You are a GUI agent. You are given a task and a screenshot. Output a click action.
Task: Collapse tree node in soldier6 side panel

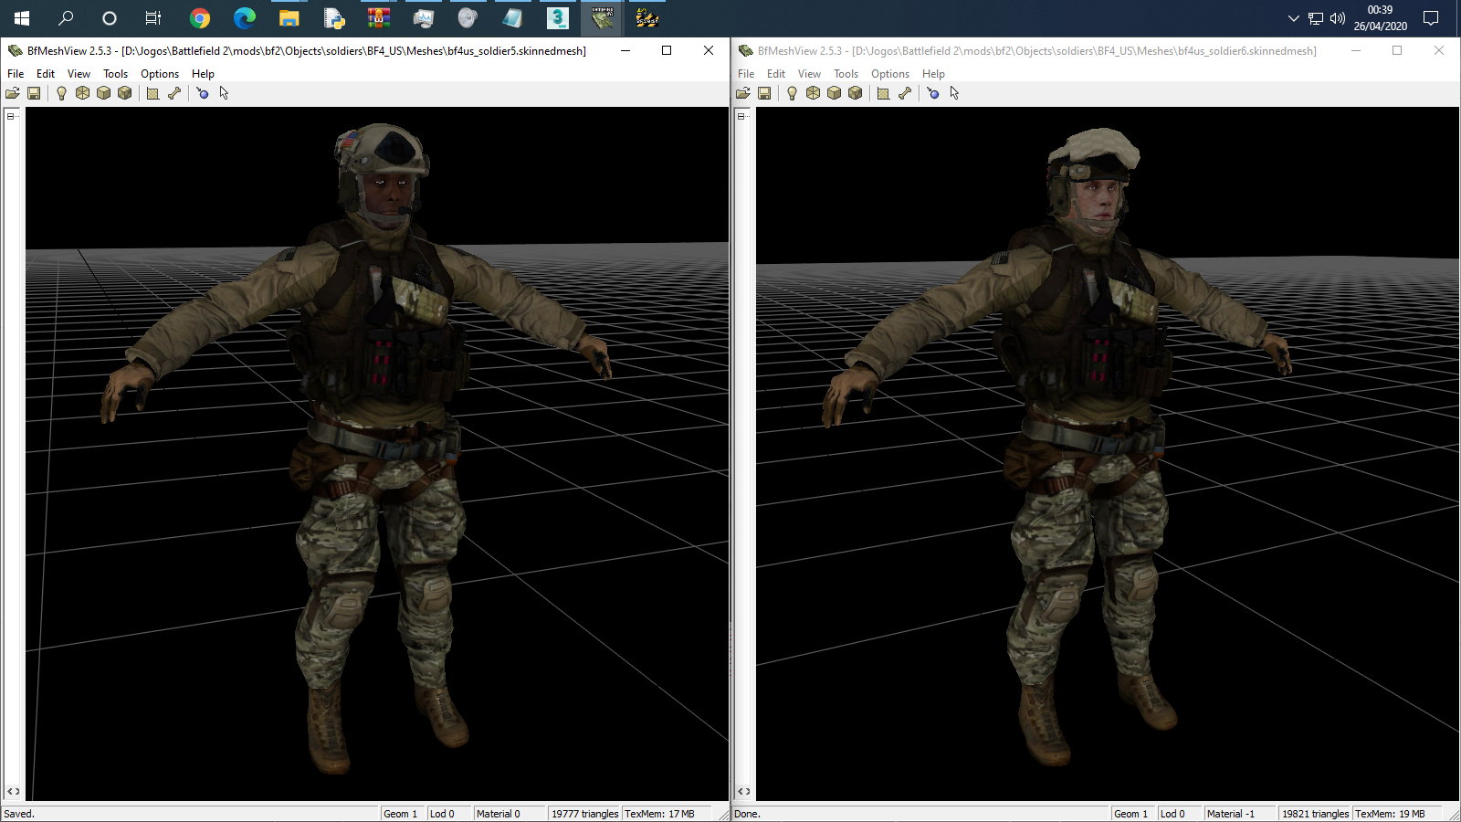pyautogui.click(x=741, y=116)
